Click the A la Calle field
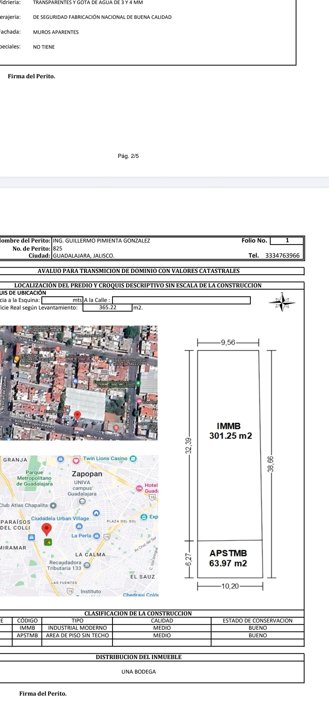Image resolution: width=329 pixels, height=726 pixels. [x=181, y=300]
